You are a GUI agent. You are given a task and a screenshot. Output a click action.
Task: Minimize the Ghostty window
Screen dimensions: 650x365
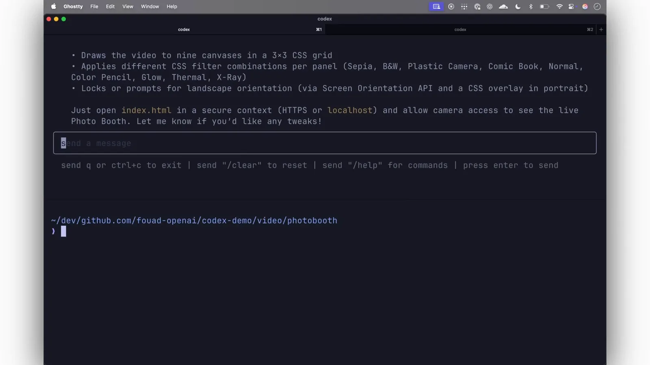pyautogui.click(x=56, y=19)
